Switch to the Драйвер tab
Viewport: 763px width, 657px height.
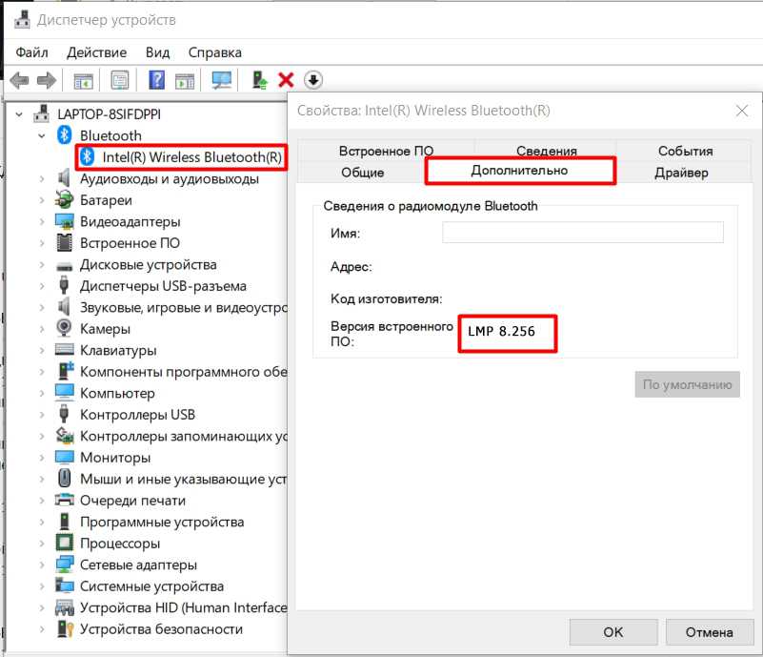point(681,173)
